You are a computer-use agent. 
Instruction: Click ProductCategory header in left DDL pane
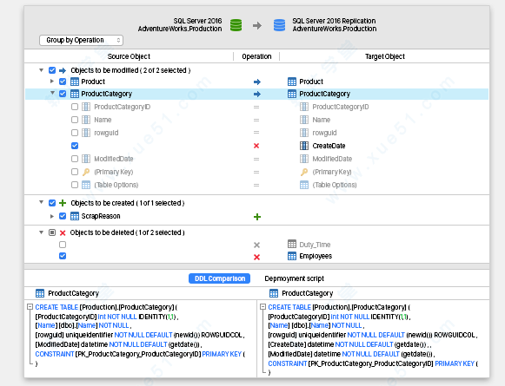73,293
